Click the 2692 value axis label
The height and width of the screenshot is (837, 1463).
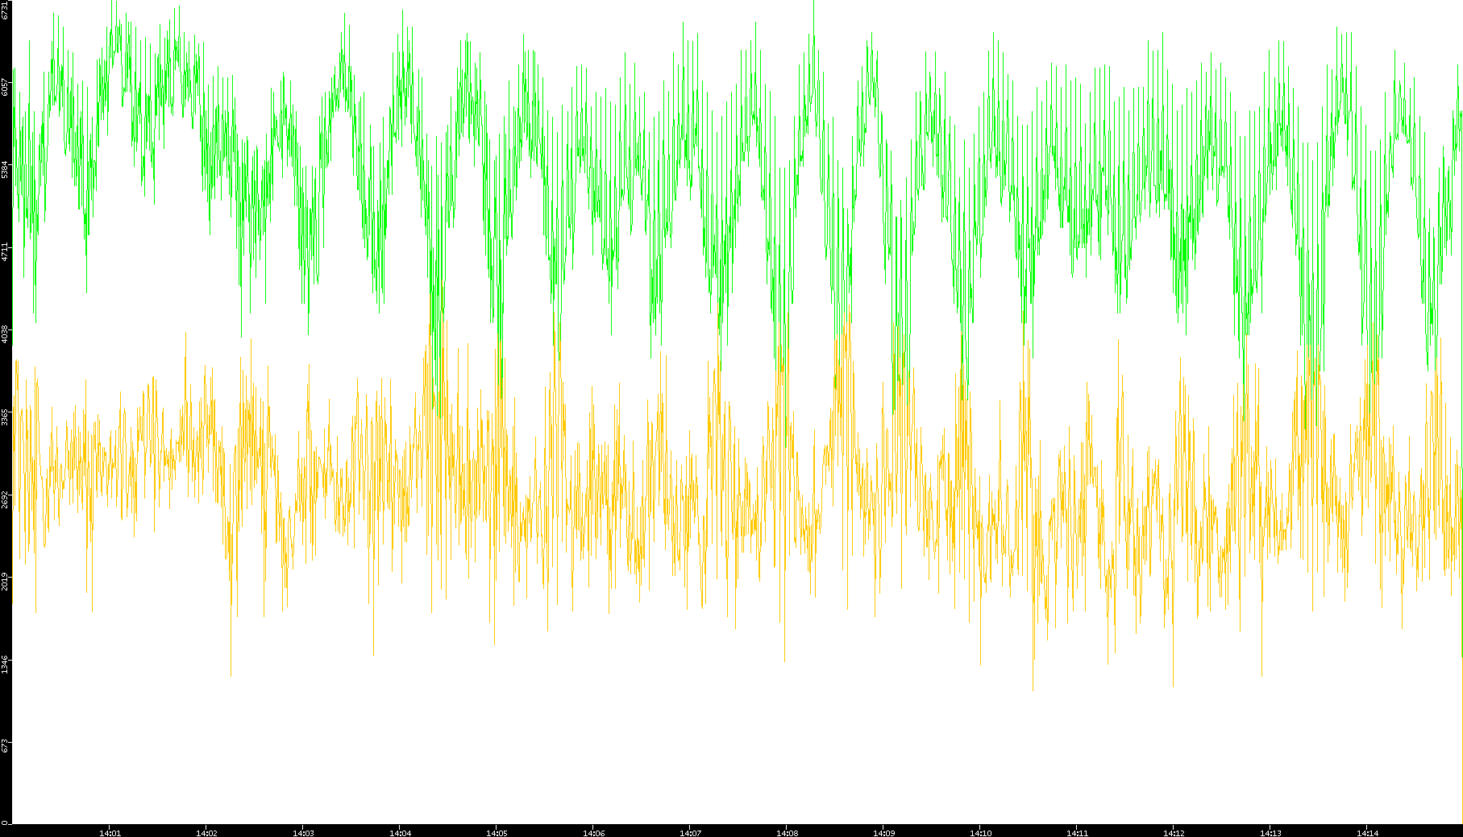6,499
